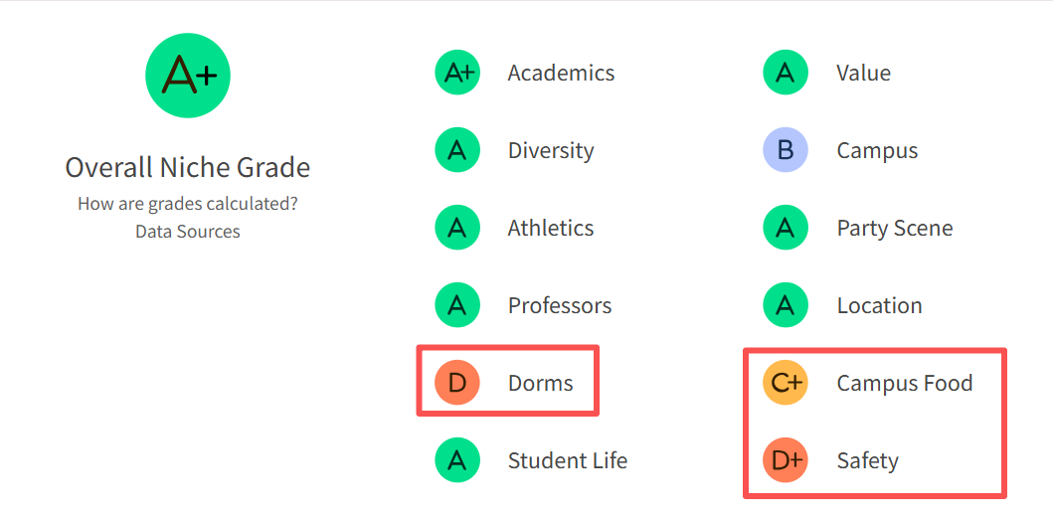Click the orange D badge beside Dorms
This screenshot has width=1053, height=519.
click(457, 383)
